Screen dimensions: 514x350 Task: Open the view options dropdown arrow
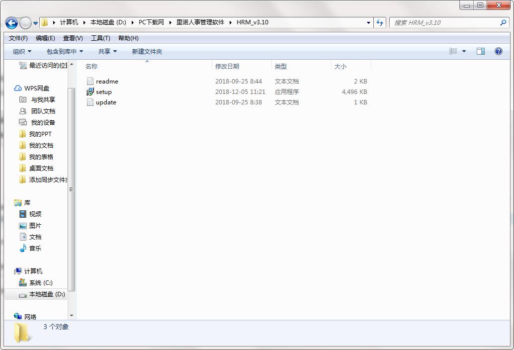(x=464, y=51)
